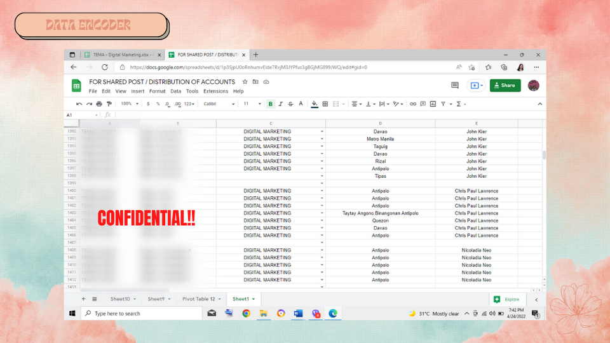The width and height of the screenshot is (610, 343).
Task: Open a new browser tab
Action: (255, 55)
